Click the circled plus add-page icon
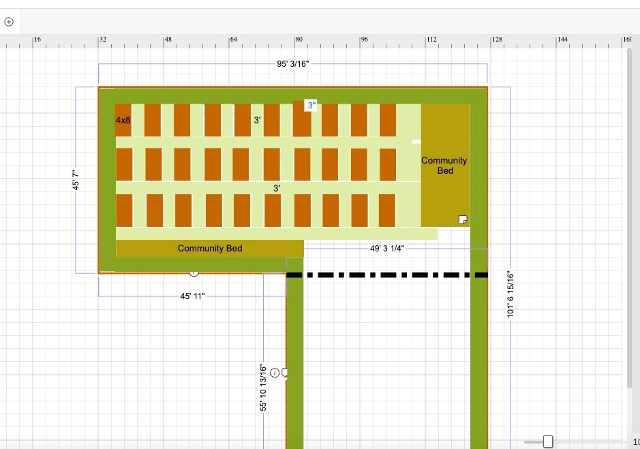The width and height of the screenshot is (640, 449). [9, 21]
